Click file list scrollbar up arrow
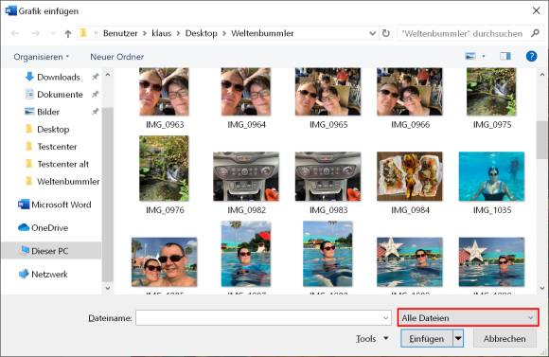This screenshot has height=357, width=549. (542, 75)
